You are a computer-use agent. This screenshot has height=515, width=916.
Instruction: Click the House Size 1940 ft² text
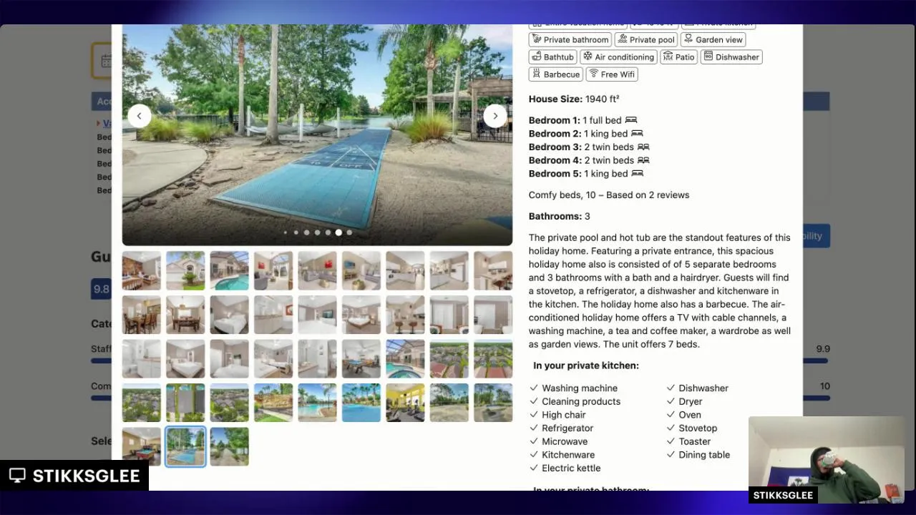[x=574, y=99]
